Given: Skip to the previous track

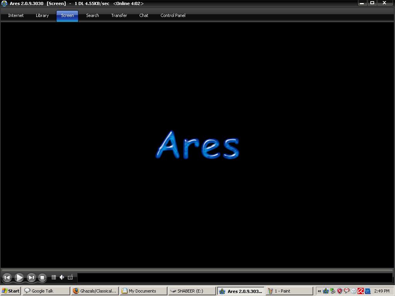Looking at the screenshot, I should coord(7,277).
